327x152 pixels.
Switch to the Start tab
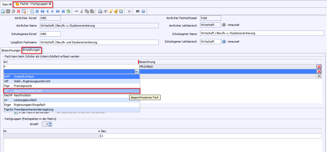5,4
